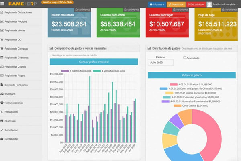
Task: Click the user avatar in top bar
Action: click(x=209, y=4)
